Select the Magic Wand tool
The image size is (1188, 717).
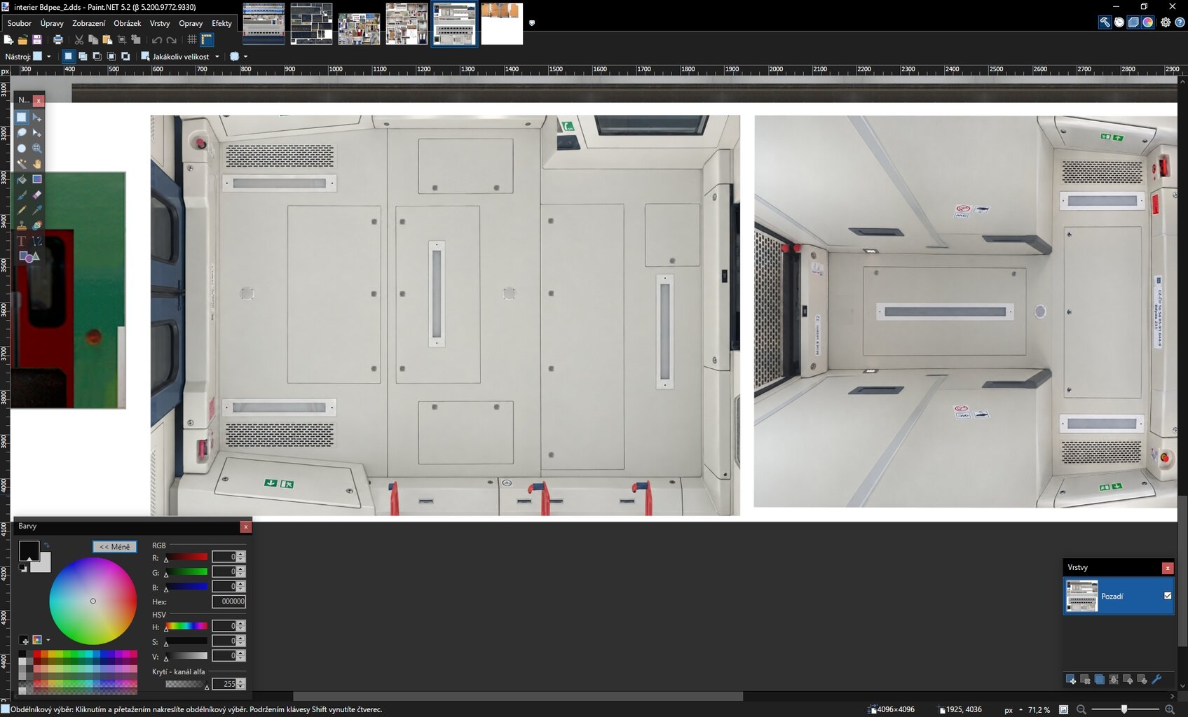point(22,164)
